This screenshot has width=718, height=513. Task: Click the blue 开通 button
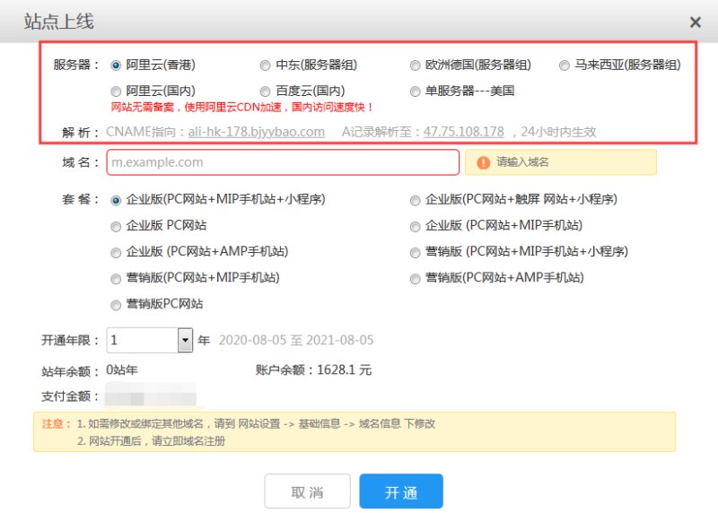pyautogui.click(x=401, y=492)
